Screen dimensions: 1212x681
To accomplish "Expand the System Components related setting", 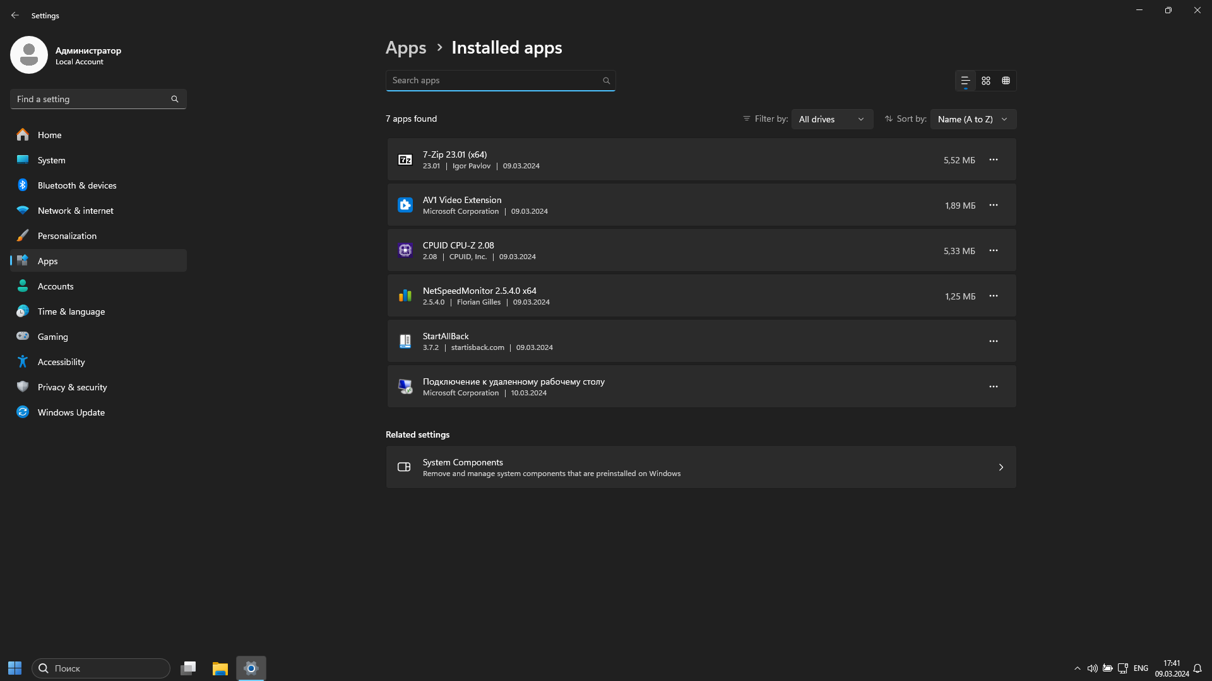I will coord(701,467).
